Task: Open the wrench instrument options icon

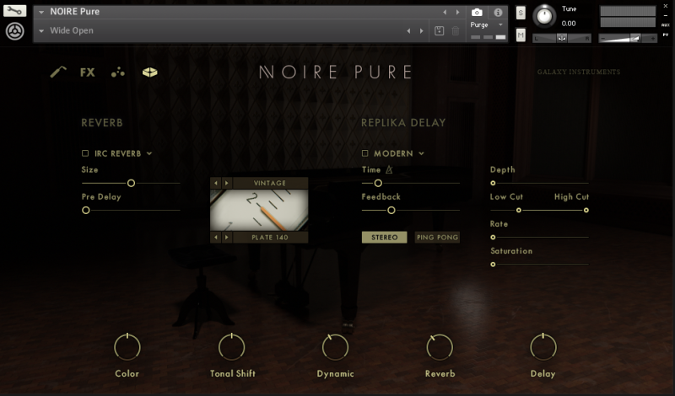Action: click(x=14, y=11)
